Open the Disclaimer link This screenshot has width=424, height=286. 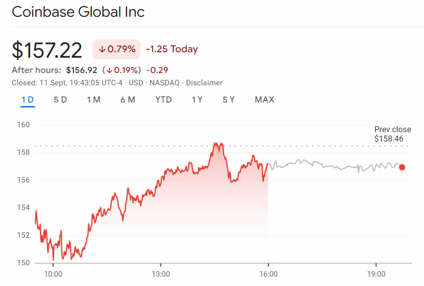204,83
